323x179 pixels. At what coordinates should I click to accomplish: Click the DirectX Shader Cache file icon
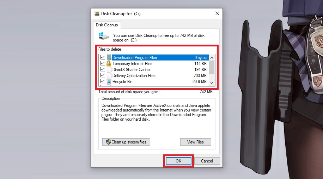click(109, 70)
